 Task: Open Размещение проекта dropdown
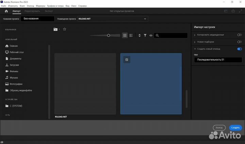pos(113,19)
